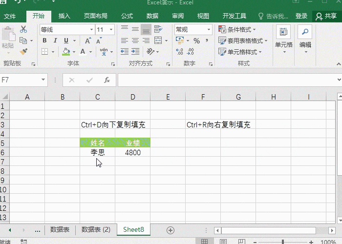342x244 pixels.
Task: Click Merge and Center icon
Action: (x=158, y=41)
